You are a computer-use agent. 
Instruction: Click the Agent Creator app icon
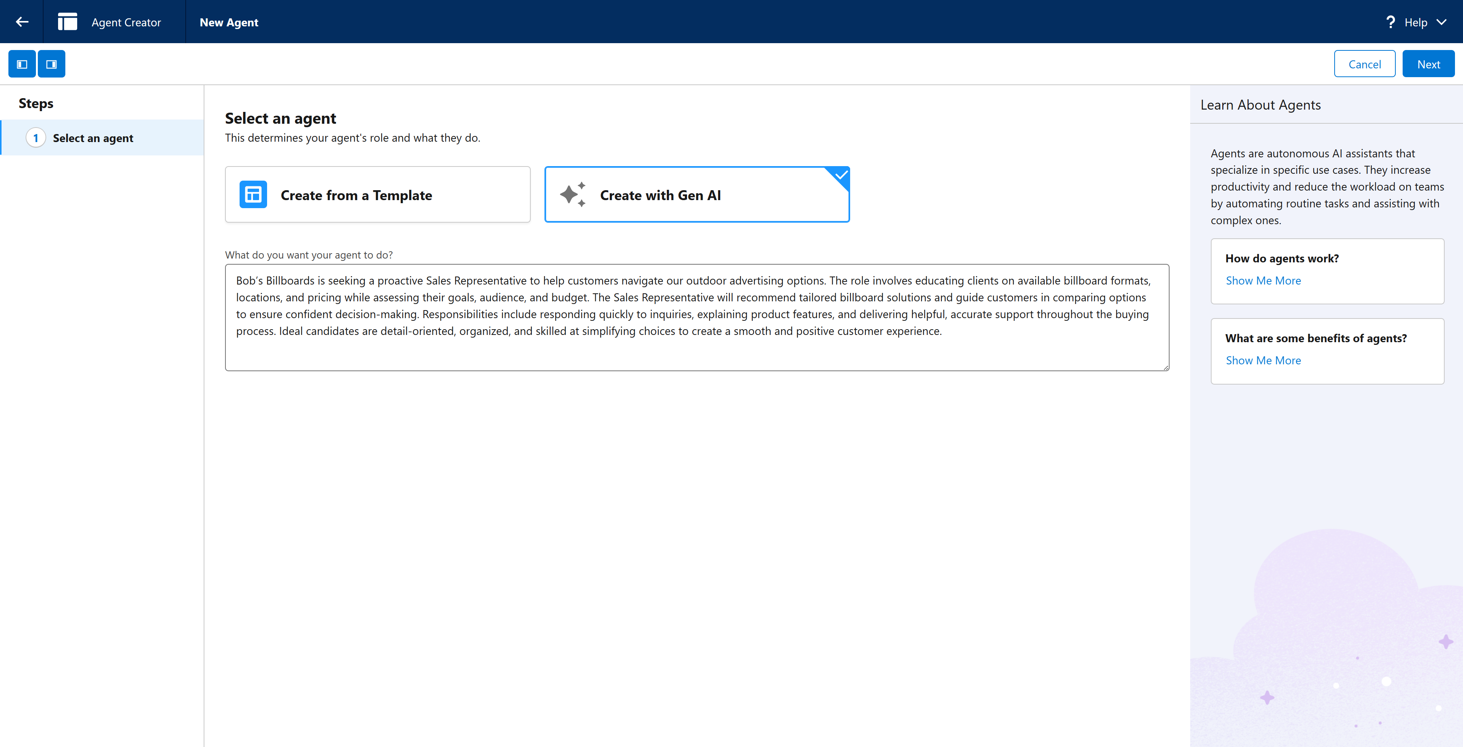[68, 22]
